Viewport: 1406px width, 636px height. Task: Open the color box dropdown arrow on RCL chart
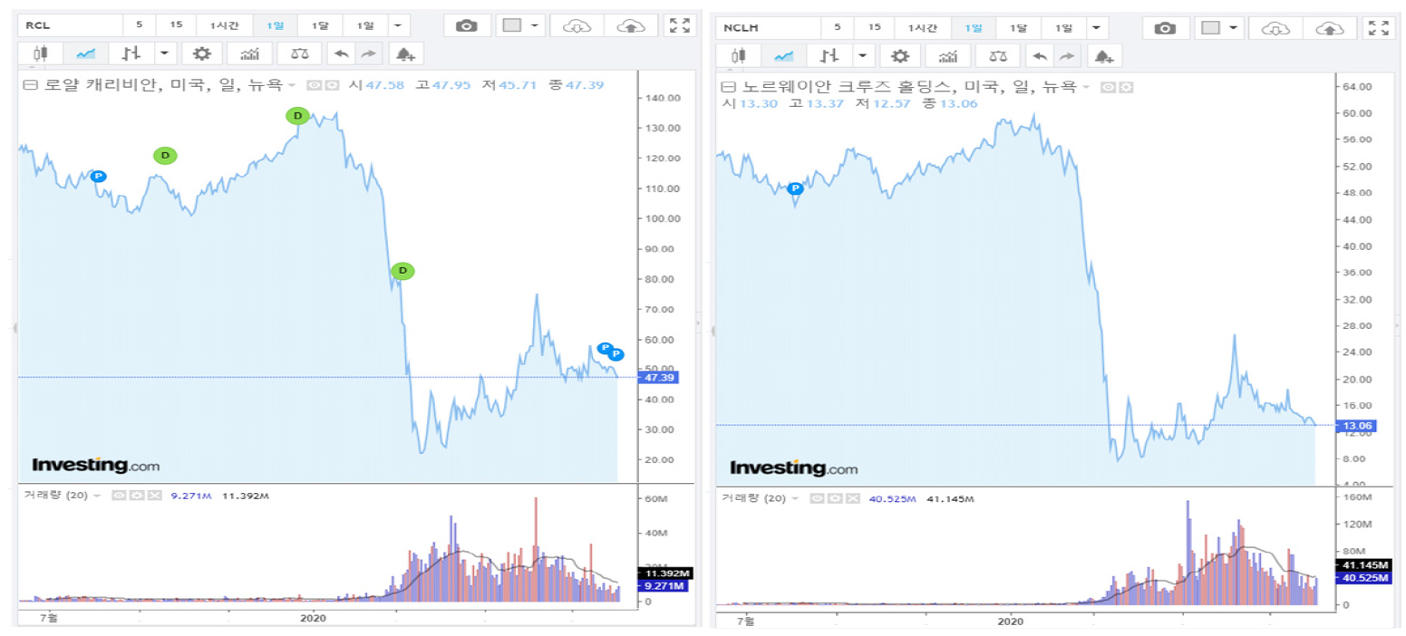pos(536,26)
